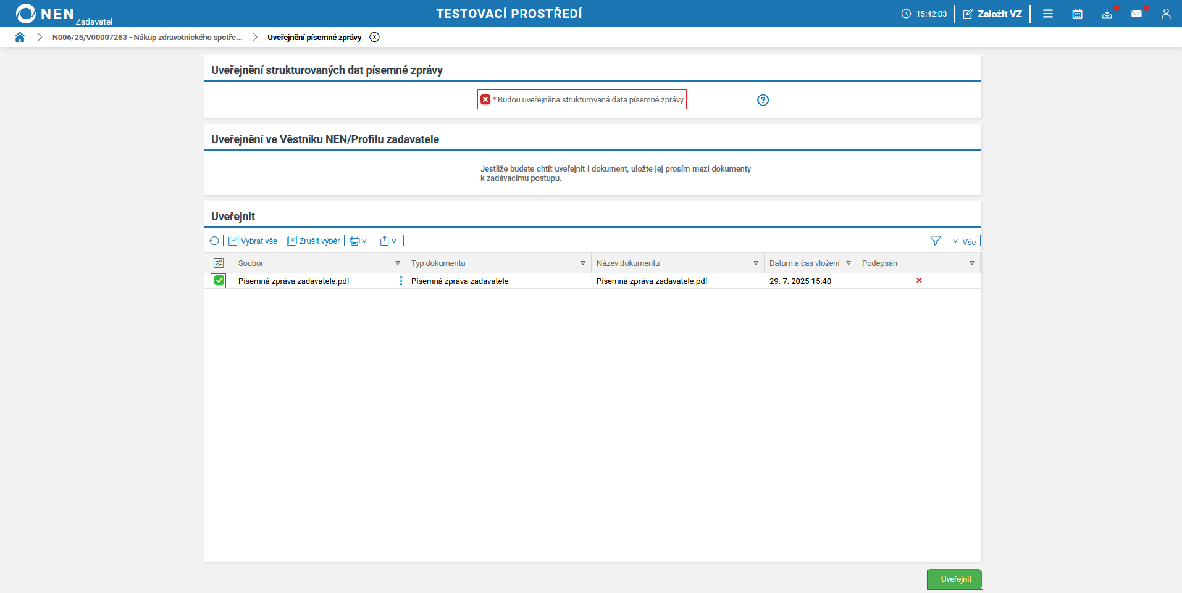Select all documents via Vybrat vše
The image size is (1182, 593).
[253, 241]
